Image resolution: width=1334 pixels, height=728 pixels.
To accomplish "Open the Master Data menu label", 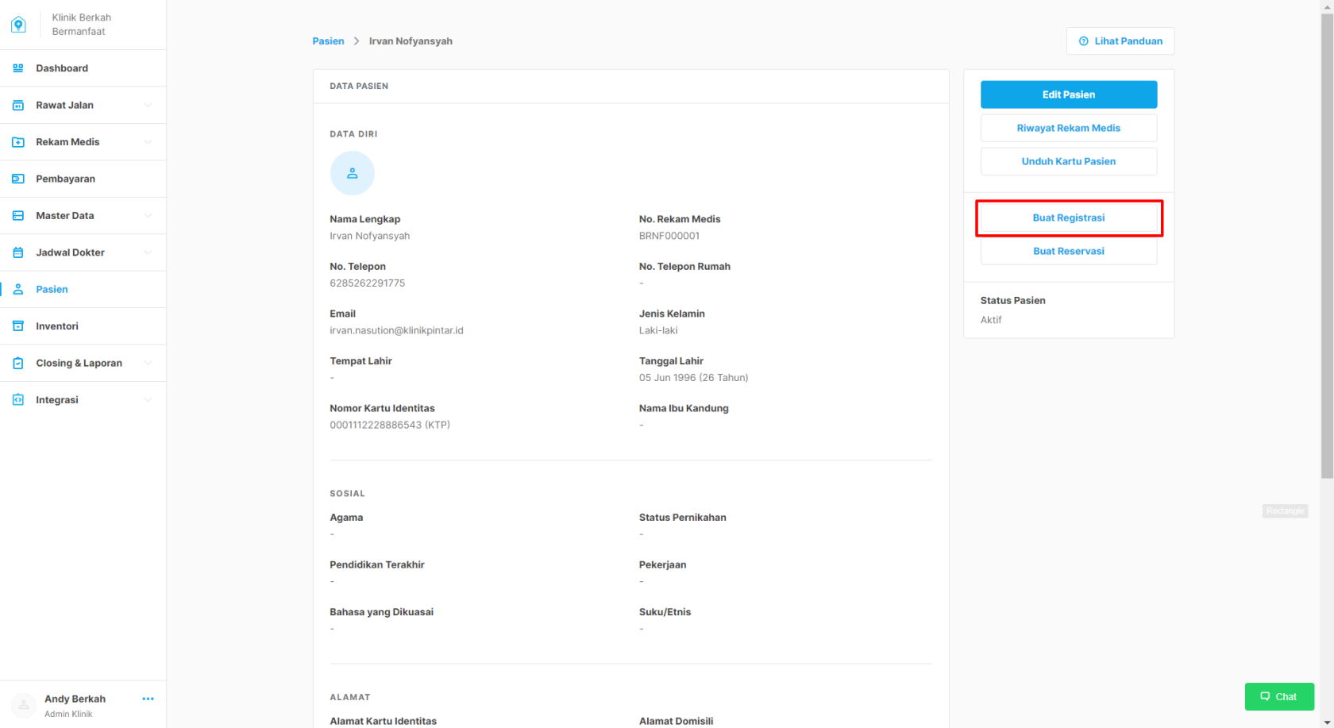I will coord(64,216).
